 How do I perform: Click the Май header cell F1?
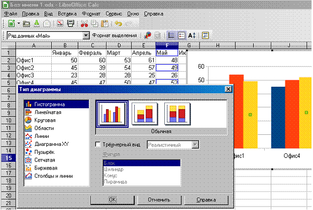click(x=167, y=53)
